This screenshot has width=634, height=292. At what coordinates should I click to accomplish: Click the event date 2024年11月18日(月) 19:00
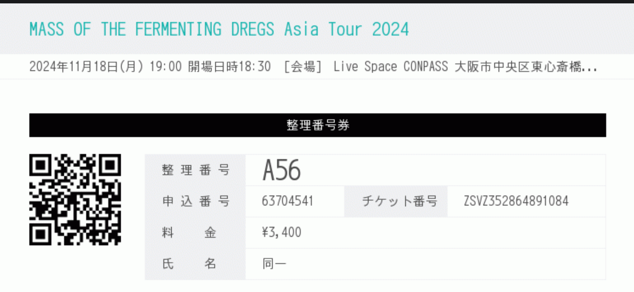coord(105,67)
